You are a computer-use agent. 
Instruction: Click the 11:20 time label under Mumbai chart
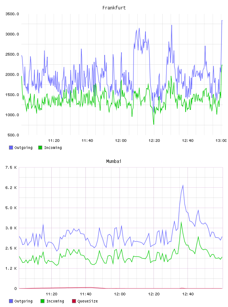pos(51,294)
